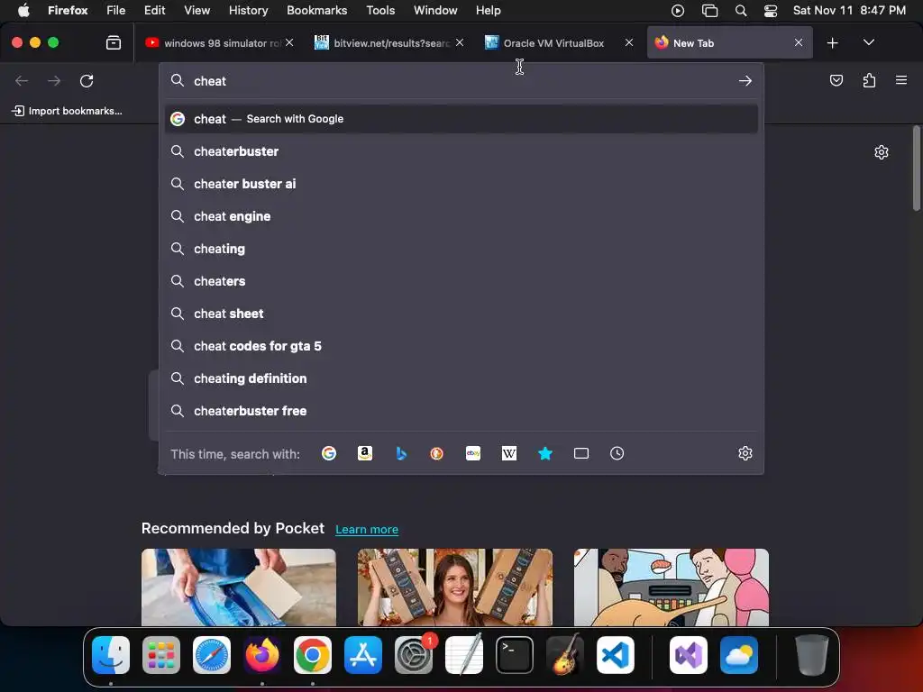The image size is (923, 692).
Task: Open Launchpad from the Dock
Action: click(x=161, y=655)
